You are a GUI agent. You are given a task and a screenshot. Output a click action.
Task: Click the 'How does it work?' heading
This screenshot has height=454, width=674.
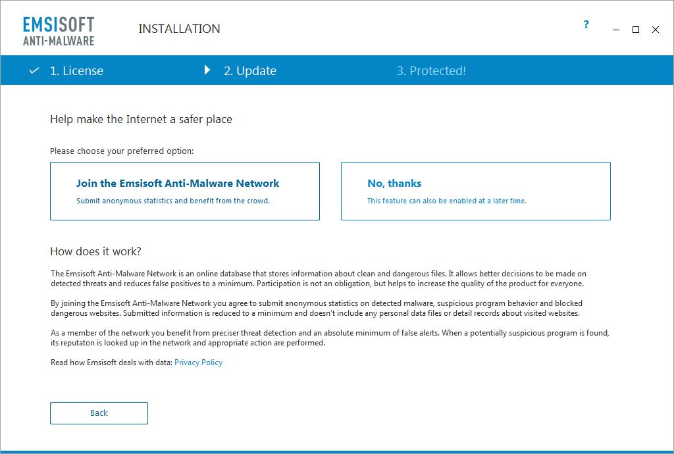click(96, 251)
